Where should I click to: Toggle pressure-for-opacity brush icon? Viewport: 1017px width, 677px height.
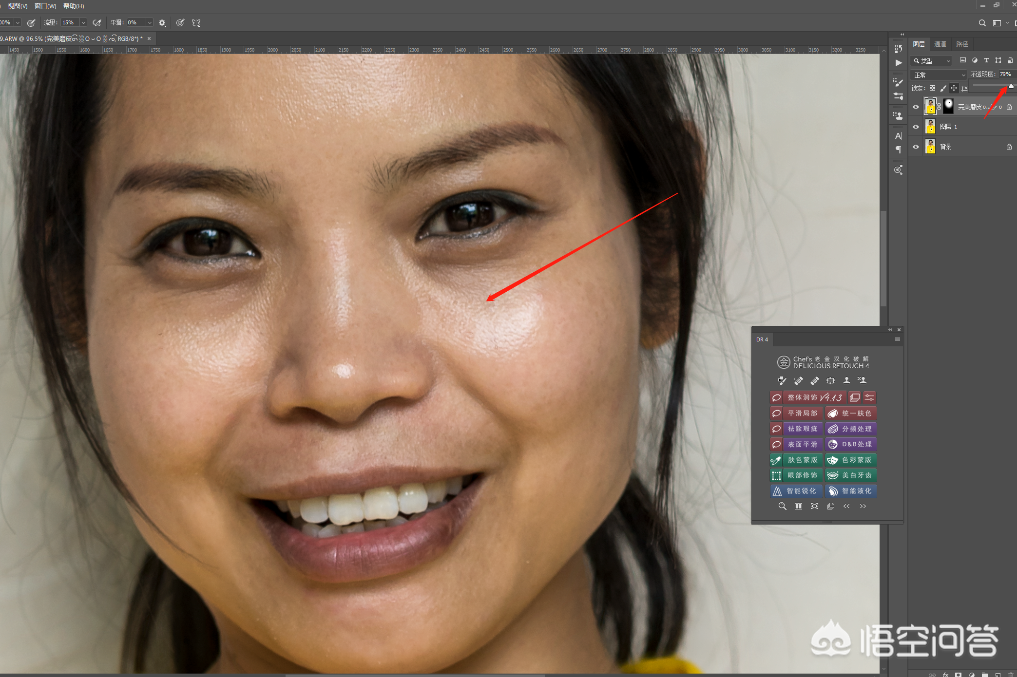tap(31, 22)
